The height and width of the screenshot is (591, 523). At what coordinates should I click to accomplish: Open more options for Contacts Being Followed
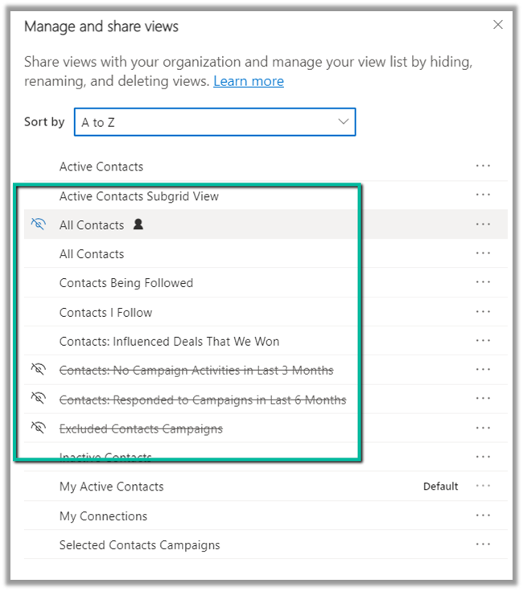tap(483, 282)
